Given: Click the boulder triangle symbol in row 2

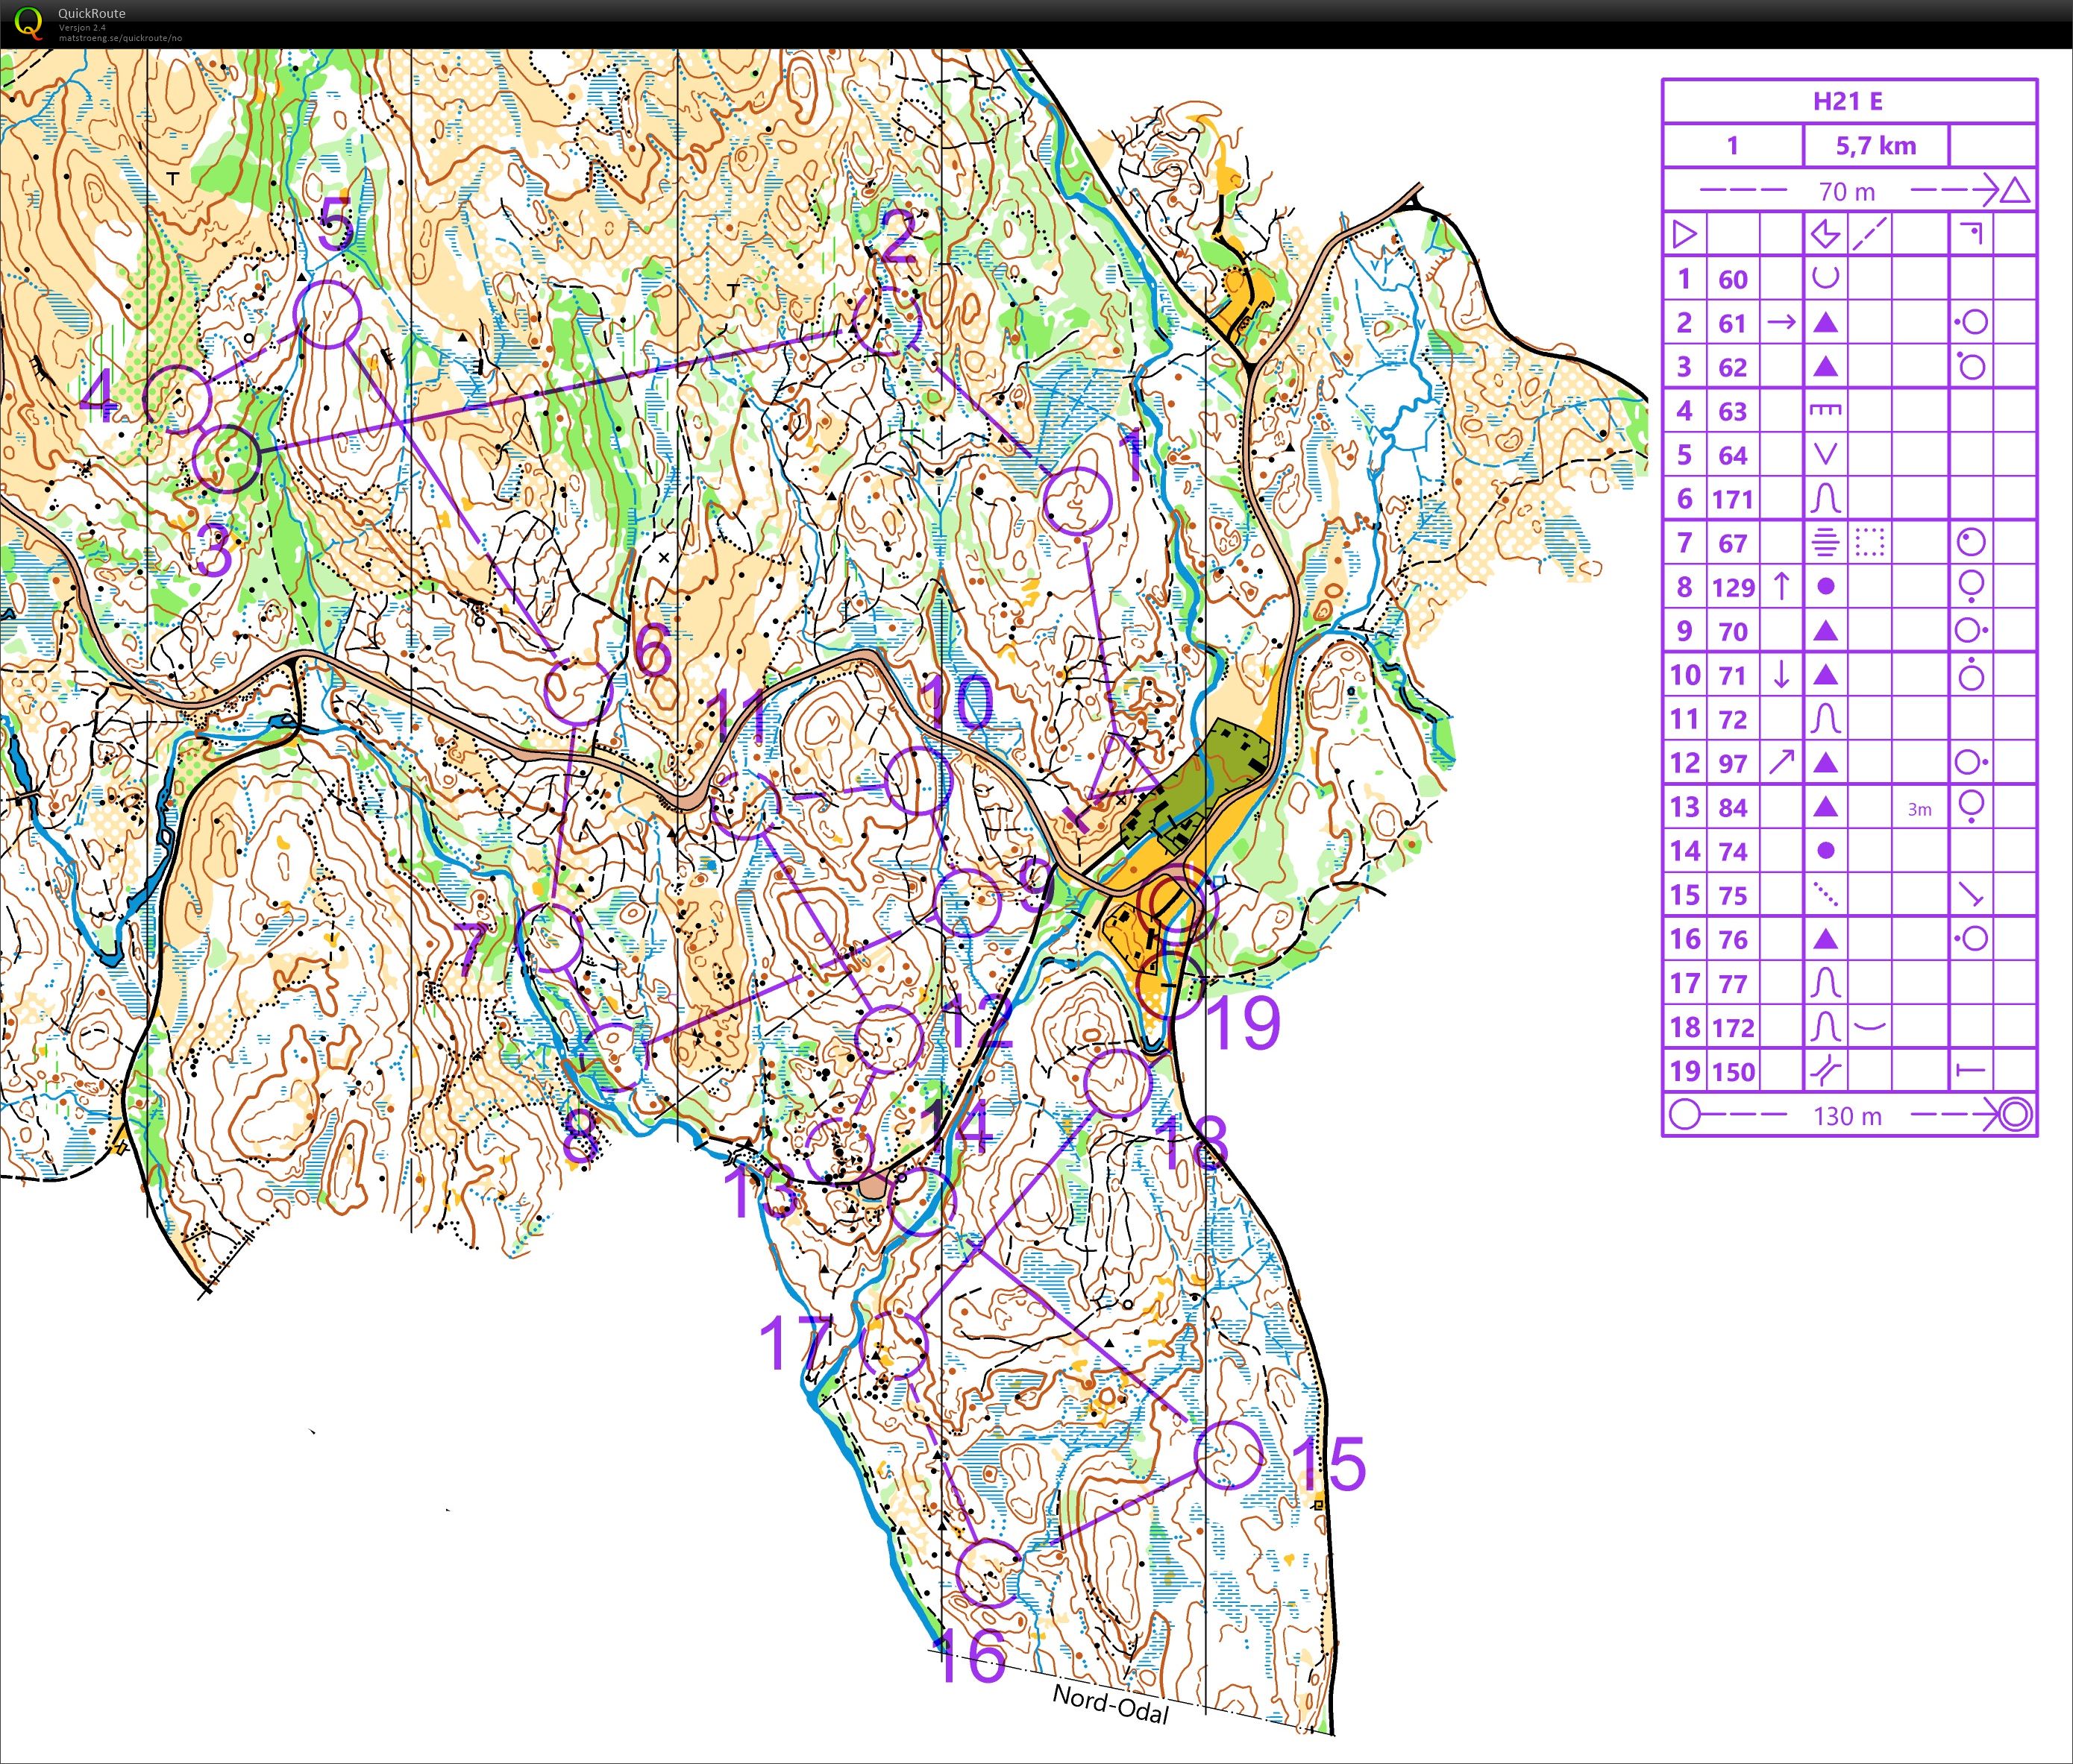Looking at the screenshot, I should pos(1825,322).
